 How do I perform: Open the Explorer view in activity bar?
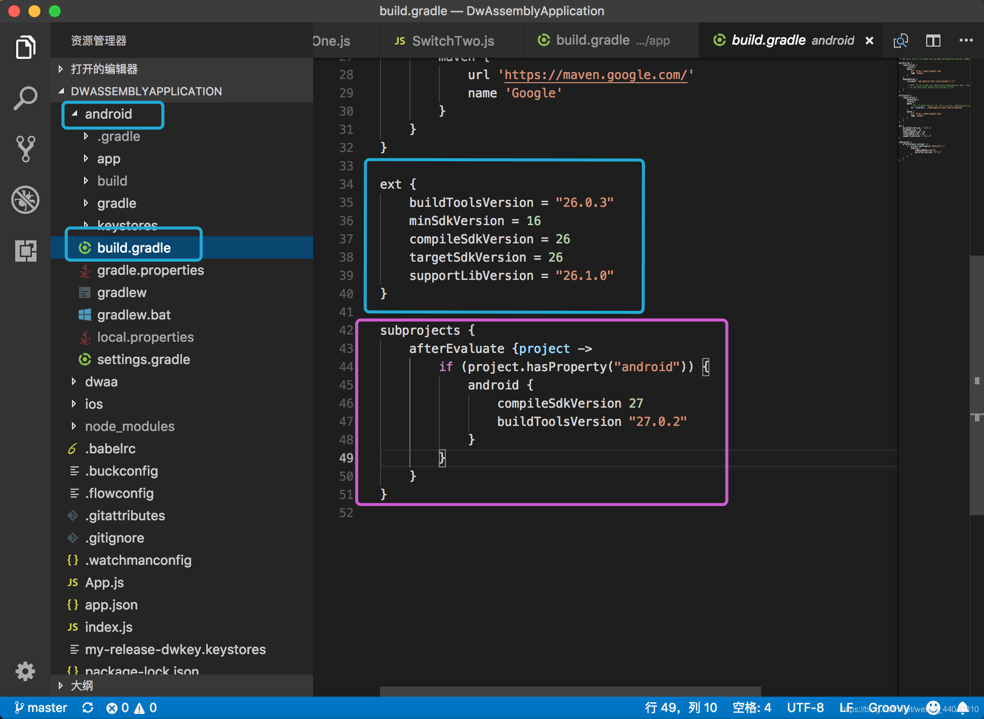pyautogui.click(x=25, y=48)
